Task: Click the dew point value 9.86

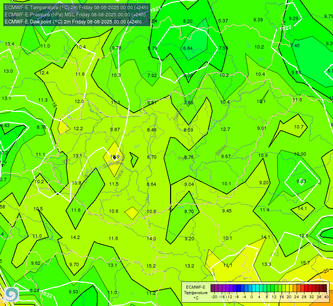Action: pyautogui.click(x=296, y=72)
